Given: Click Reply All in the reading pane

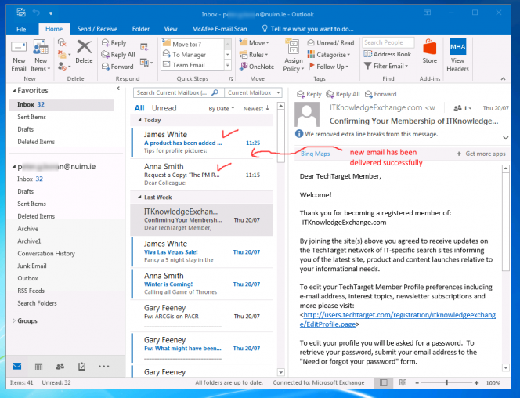Looking at the screenshot, I should 343,94.
